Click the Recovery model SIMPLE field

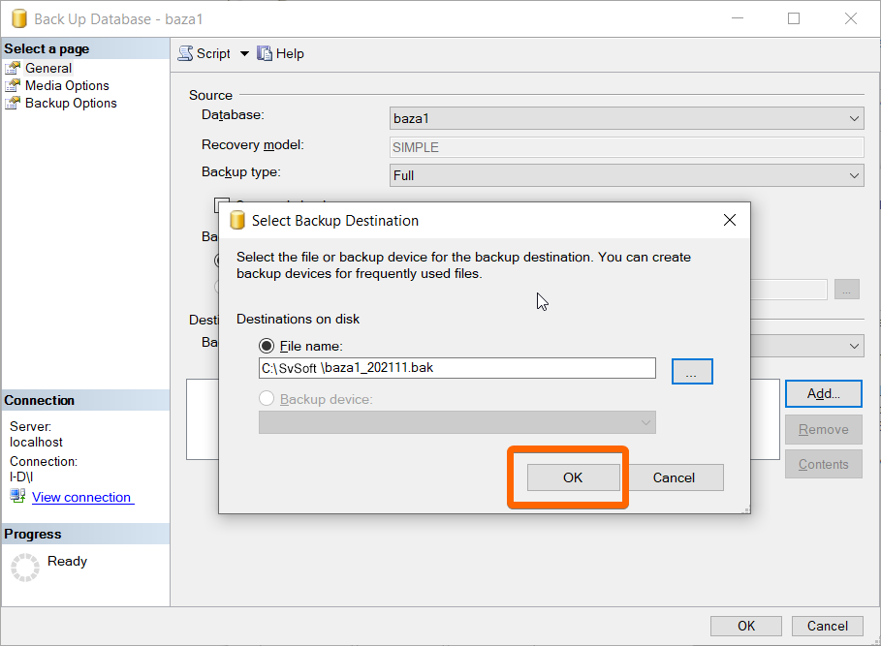tap(626, 147)
